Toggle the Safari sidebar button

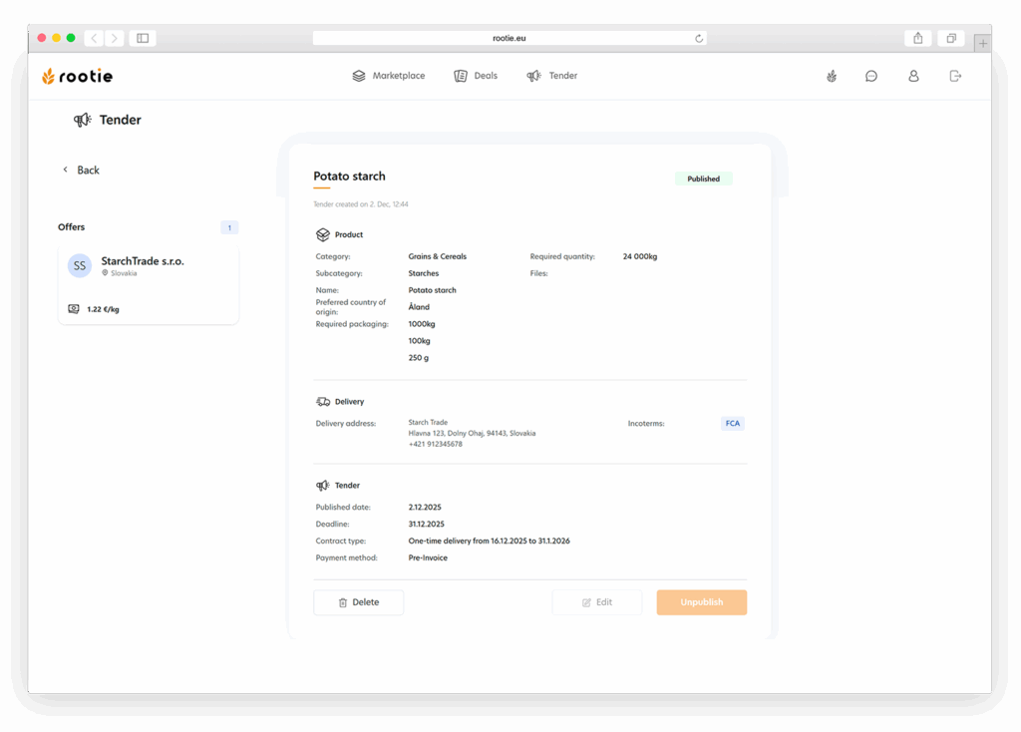(143, 38)
